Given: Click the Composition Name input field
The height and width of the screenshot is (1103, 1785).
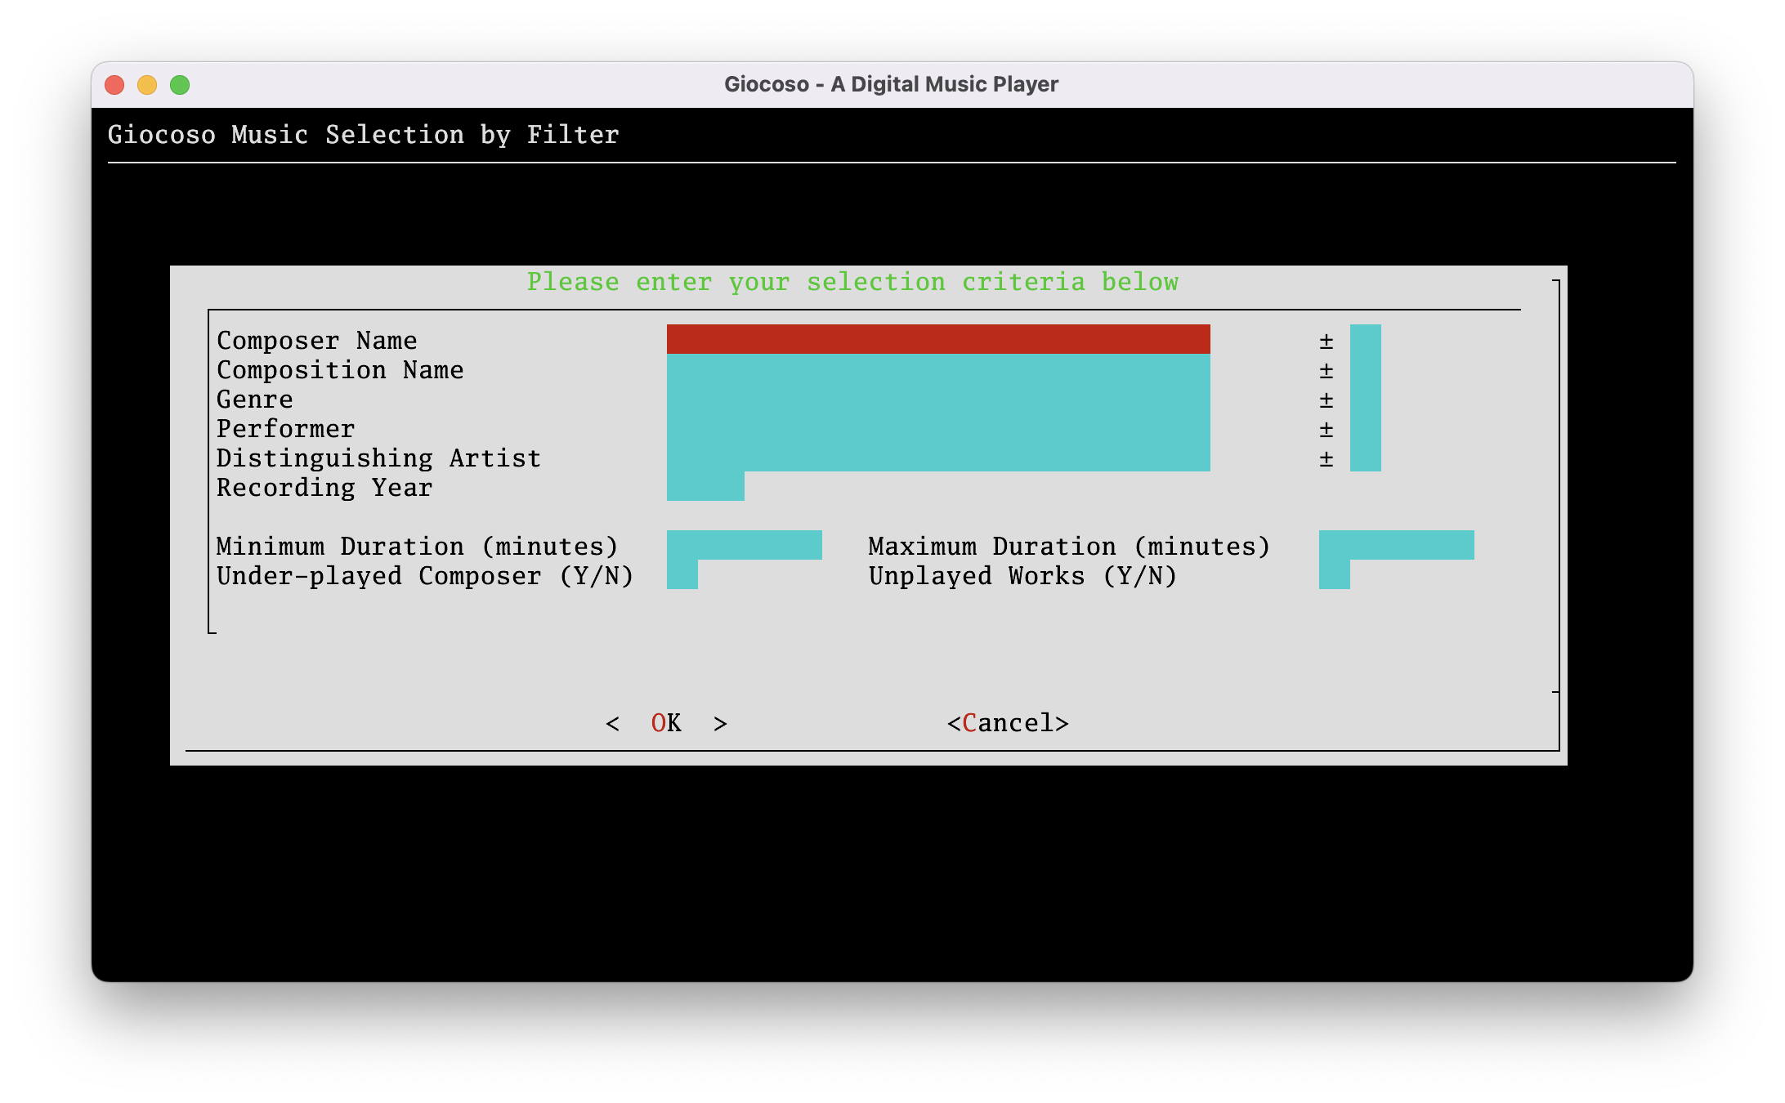Looking at the screenshot, I should click(x=937, y=368).
